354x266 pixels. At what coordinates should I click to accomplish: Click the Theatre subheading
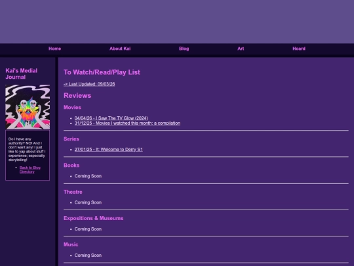click(73, 192)
